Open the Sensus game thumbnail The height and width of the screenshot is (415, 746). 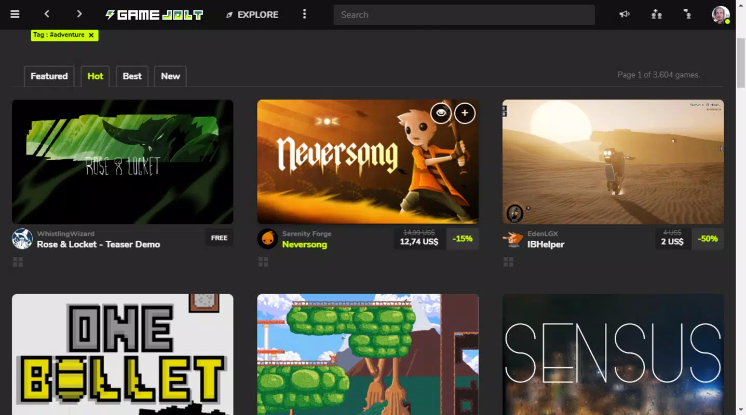click(613, 355)
